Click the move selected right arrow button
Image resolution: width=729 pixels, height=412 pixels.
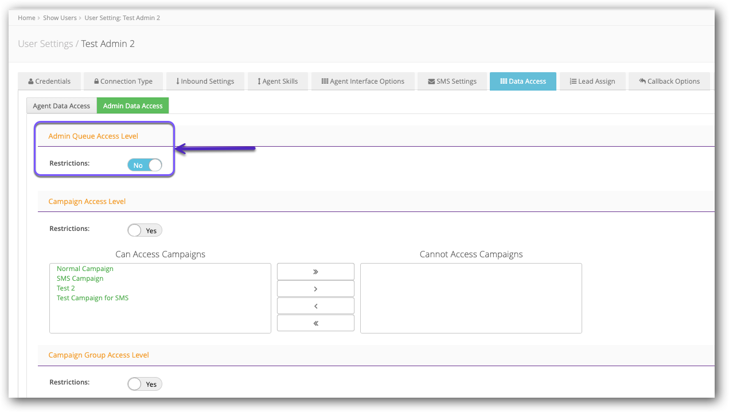pyautogui.click(x=315, y=289)
